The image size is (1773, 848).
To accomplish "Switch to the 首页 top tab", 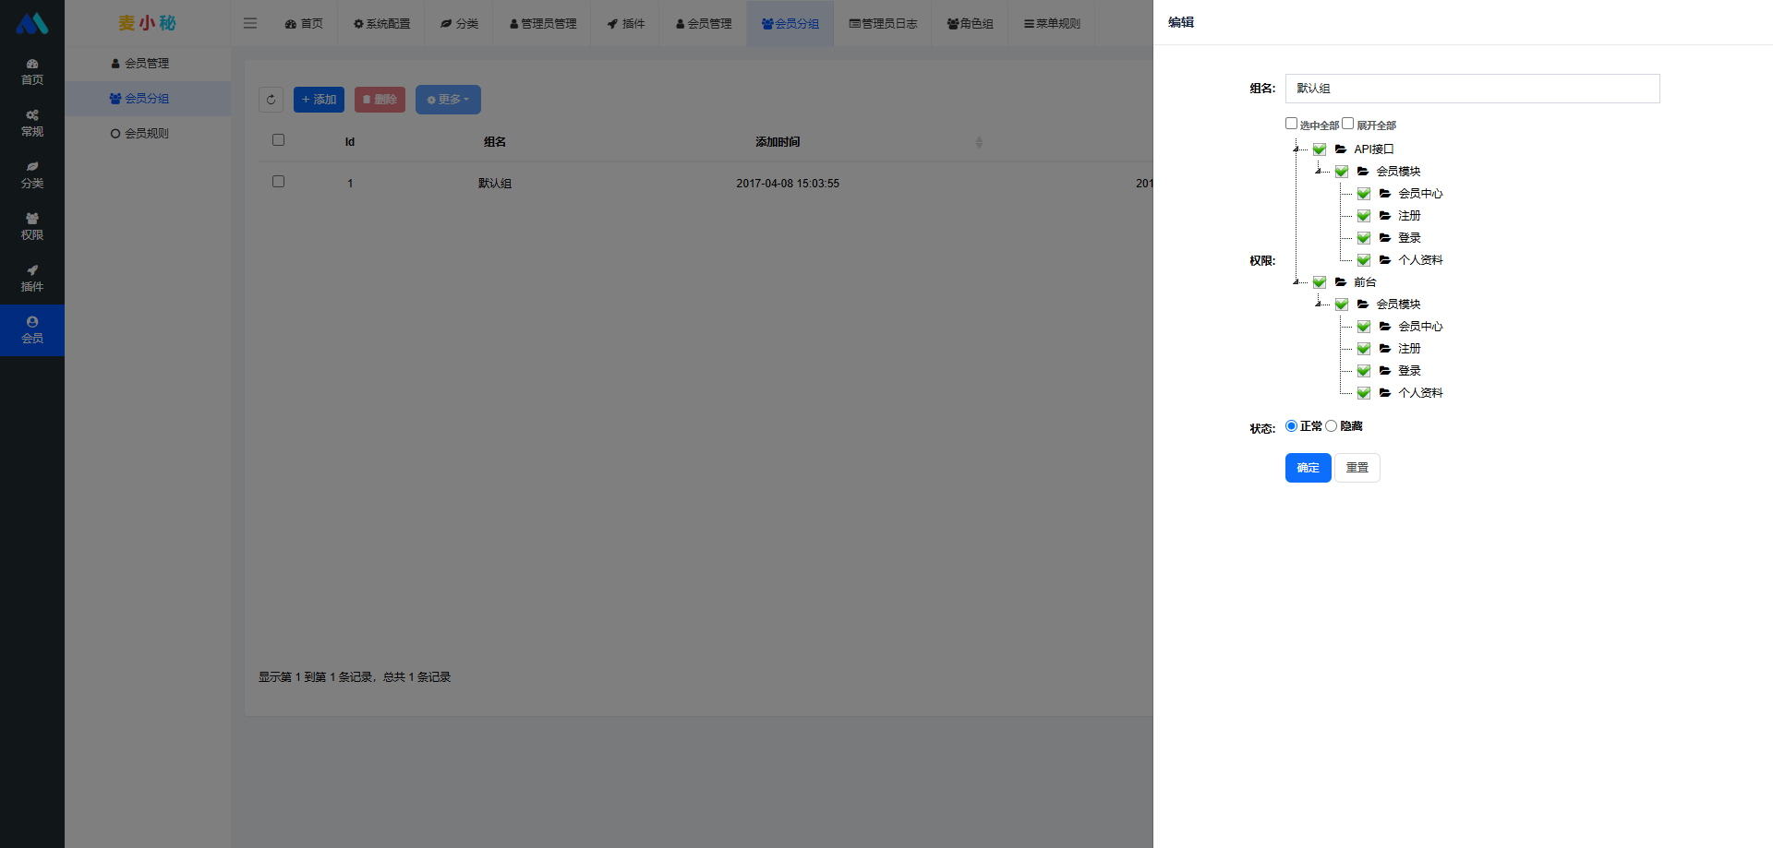I will tap(304, 24).
